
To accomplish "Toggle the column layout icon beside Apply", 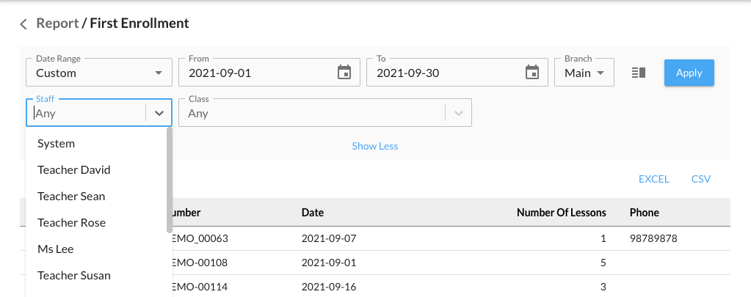I will click(639, 73).
